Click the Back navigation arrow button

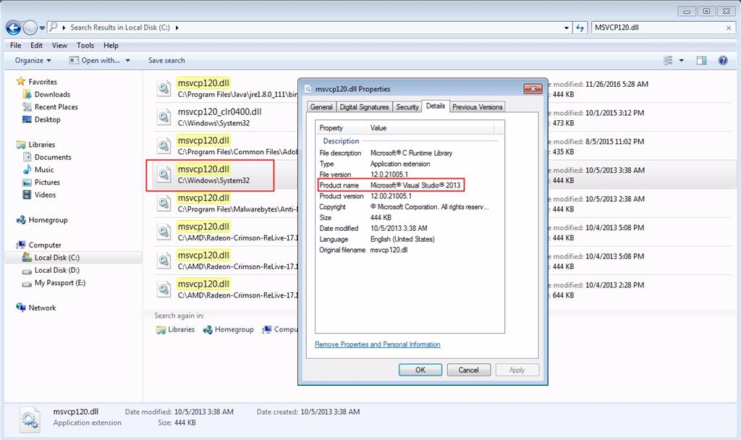(13, 28)
